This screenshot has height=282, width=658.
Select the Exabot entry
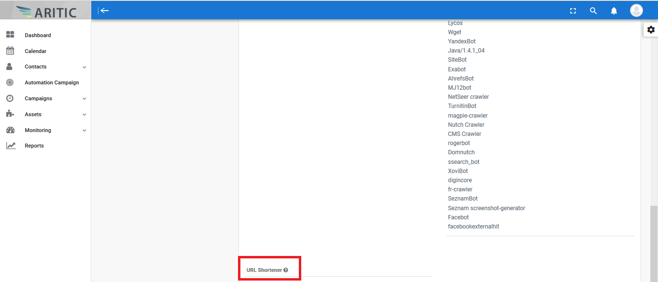[457, 69]
